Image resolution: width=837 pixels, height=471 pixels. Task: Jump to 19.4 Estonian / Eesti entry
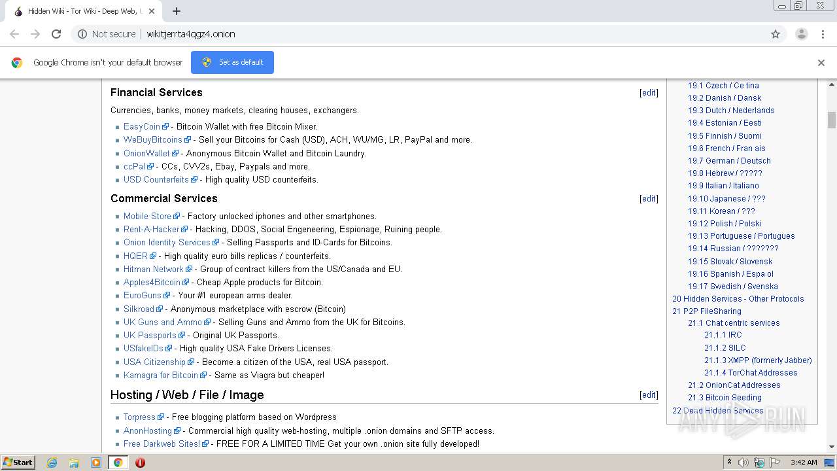[x=725, y=123]
